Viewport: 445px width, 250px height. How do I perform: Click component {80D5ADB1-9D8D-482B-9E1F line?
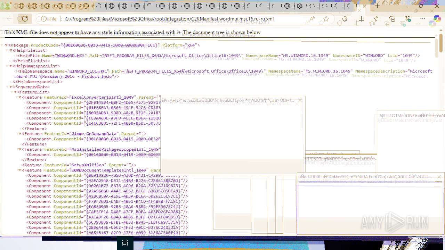point(94,113)
